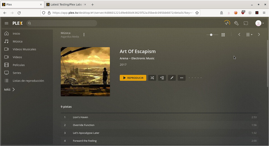The height and width of the screenshot is (146, 269).
Task: Go to next album arrow
Action: click(259, 35)
